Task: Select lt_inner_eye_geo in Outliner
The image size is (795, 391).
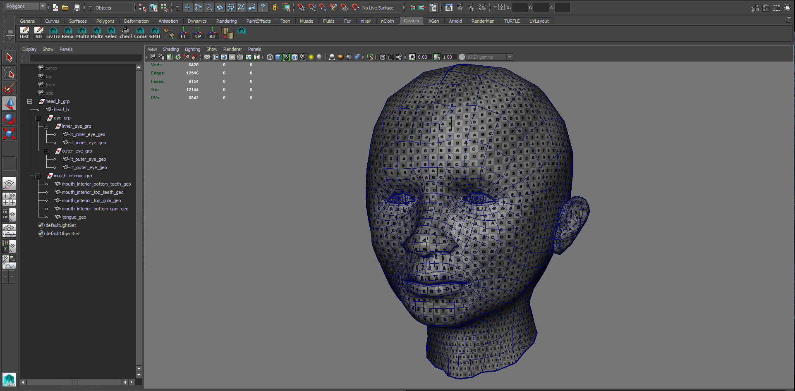Action: tap(88, 134)
